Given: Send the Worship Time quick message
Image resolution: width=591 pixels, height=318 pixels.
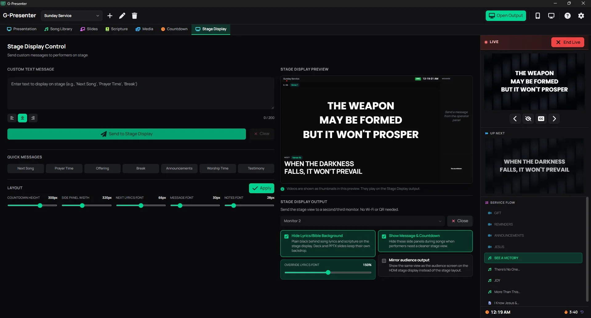Looking at the screenshot, I should click(x=218, y=169).
